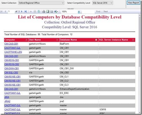Sort by SQL Server Instance Name column

133,40
